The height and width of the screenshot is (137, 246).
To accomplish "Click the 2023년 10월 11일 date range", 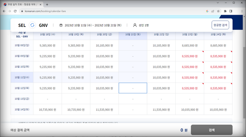I will (93, 25).
